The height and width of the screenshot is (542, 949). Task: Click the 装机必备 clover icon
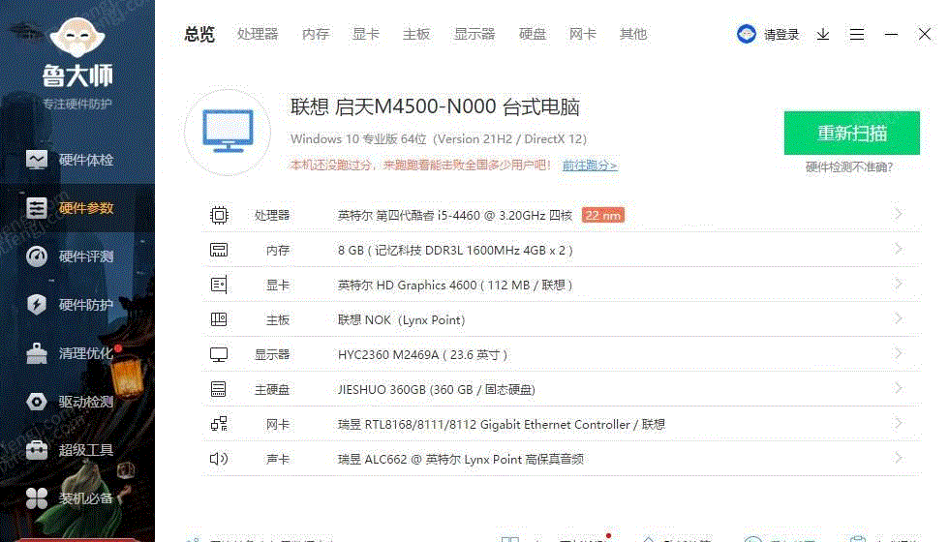(37, 498)
